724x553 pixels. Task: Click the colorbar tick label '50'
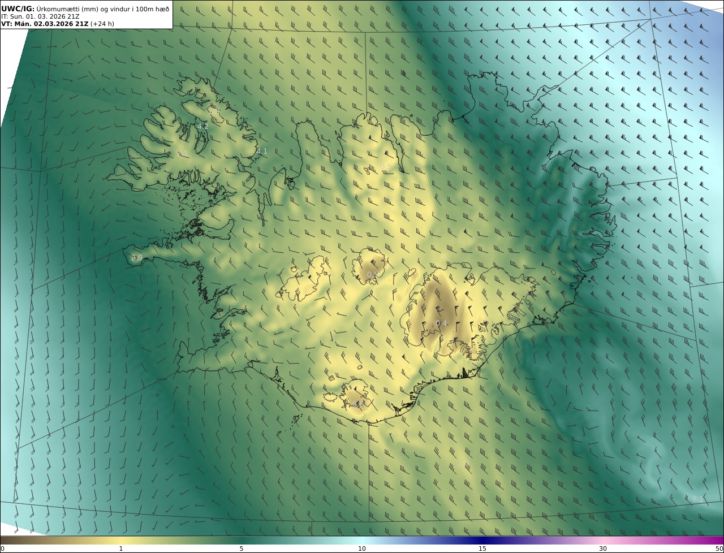(x=719, y=548)
